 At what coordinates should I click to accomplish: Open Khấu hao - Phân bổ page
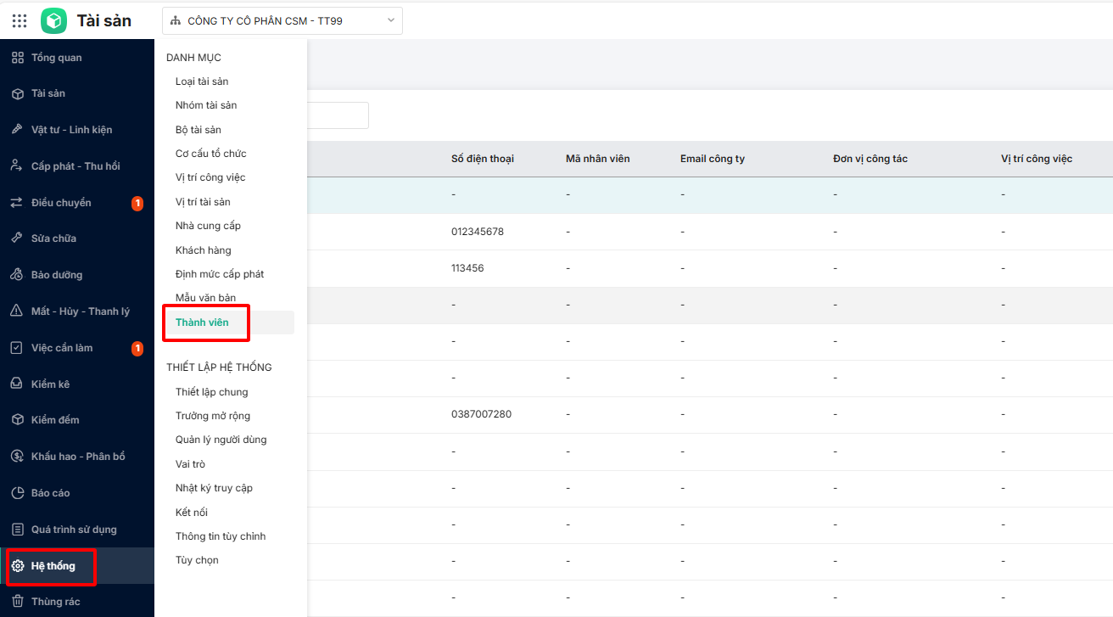click(77, 457)
